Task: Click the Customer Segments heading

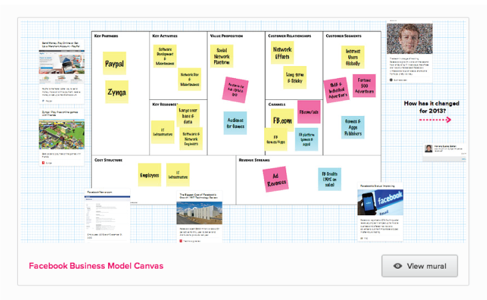Action: (344, 36)
